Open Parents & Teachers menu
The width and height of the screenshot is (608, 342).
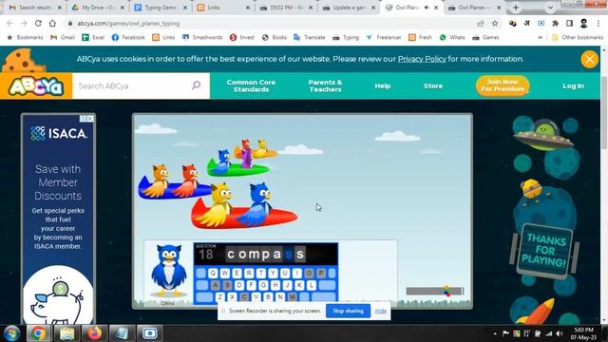tap(325, 85)
